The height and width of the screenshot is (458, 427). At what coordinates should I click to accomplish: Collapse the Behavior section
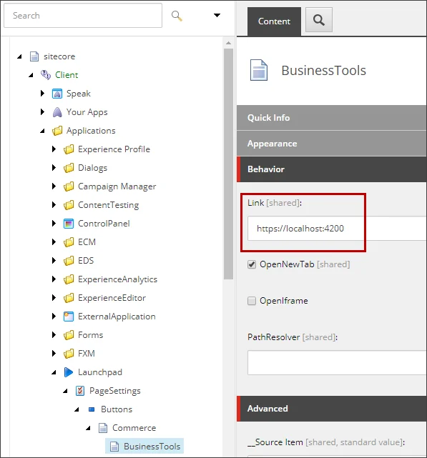pos(332,169)
